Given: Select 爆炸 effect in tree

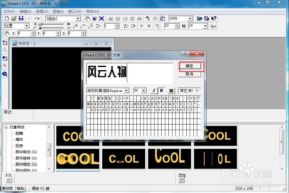Looking at the screenshot, I should click(19, 140).
